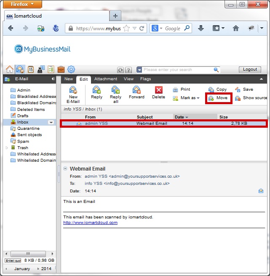Screen dimensions: 270x276
Task: Open the Contacts module icon
Action: (x=41, y=69)
